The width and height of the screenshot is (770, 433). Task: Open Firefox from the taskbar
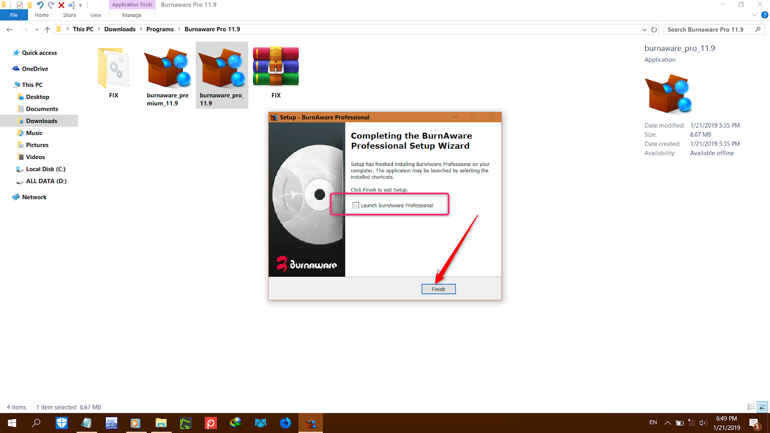tap(285, 423)
